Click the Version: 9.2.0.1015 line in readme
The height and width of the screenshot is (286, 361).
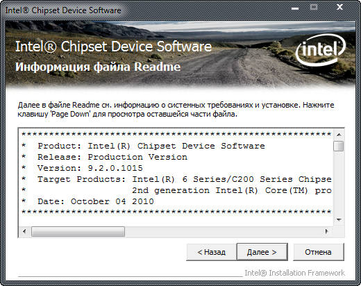coord(90,168)
